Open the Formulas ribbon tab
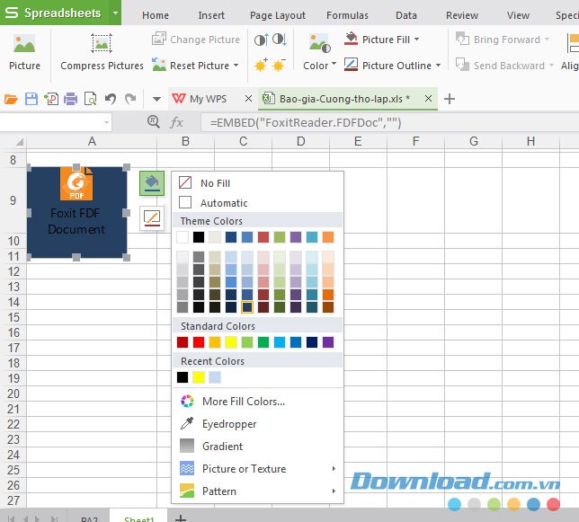Screen dimensions: 579x522 point(347,15)
